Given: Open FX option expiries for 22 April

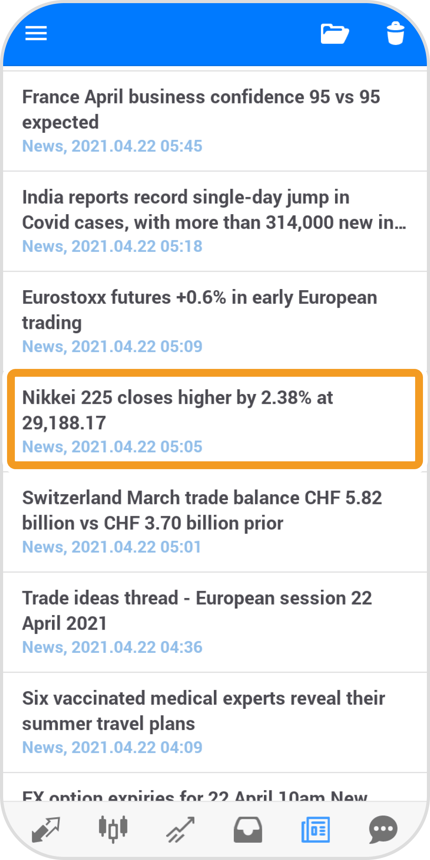Looking at the screenshot, I should [195, 794].
